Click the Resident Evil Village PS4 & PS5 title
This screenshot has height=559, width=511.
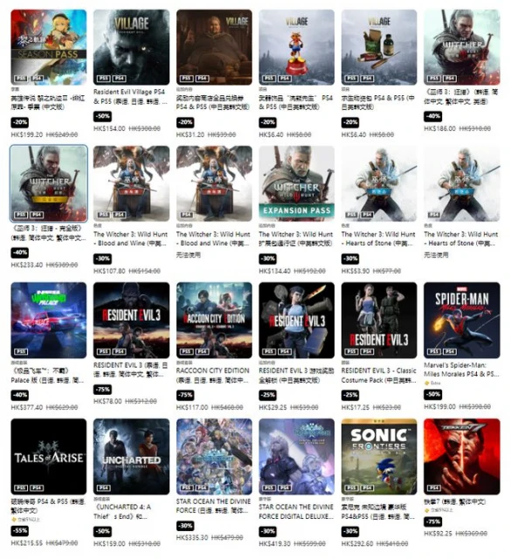pyautogui.click(x=129, y=97)
